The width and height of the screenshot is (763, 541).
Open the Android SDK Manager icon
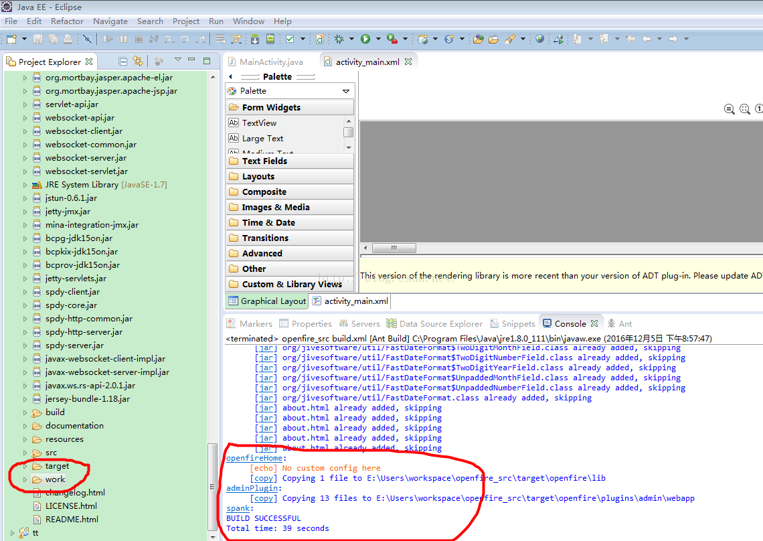pyautogui.click(x=255, y=39)
